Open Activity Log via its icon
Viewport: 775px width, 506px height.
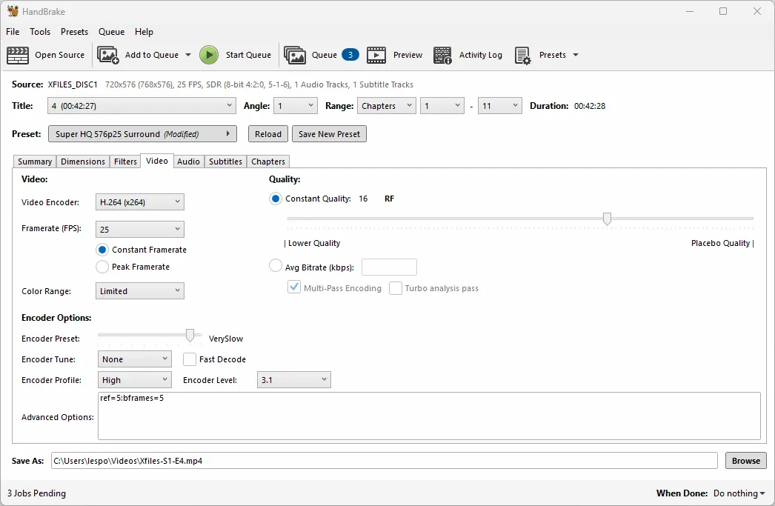pyautogui.click(x=442, y=56)
